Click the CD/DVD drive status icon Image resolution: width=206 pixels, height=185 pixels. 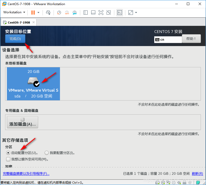pyautogui.click(x=163, y=182)
